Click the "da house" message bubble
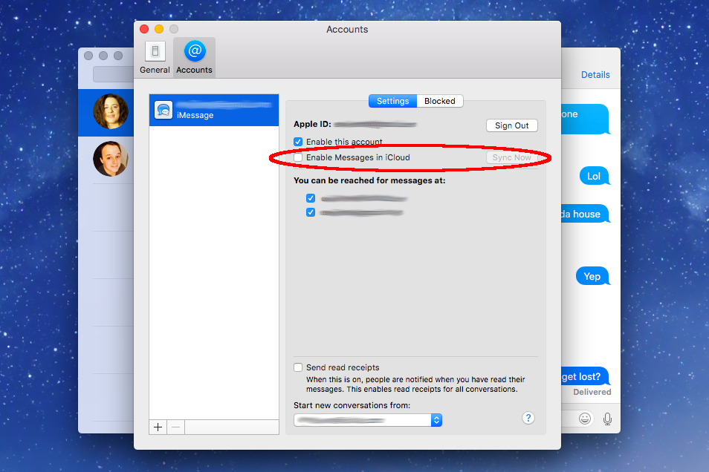The image size is (709, 472). pyautogui.click(x=585, y=214)
